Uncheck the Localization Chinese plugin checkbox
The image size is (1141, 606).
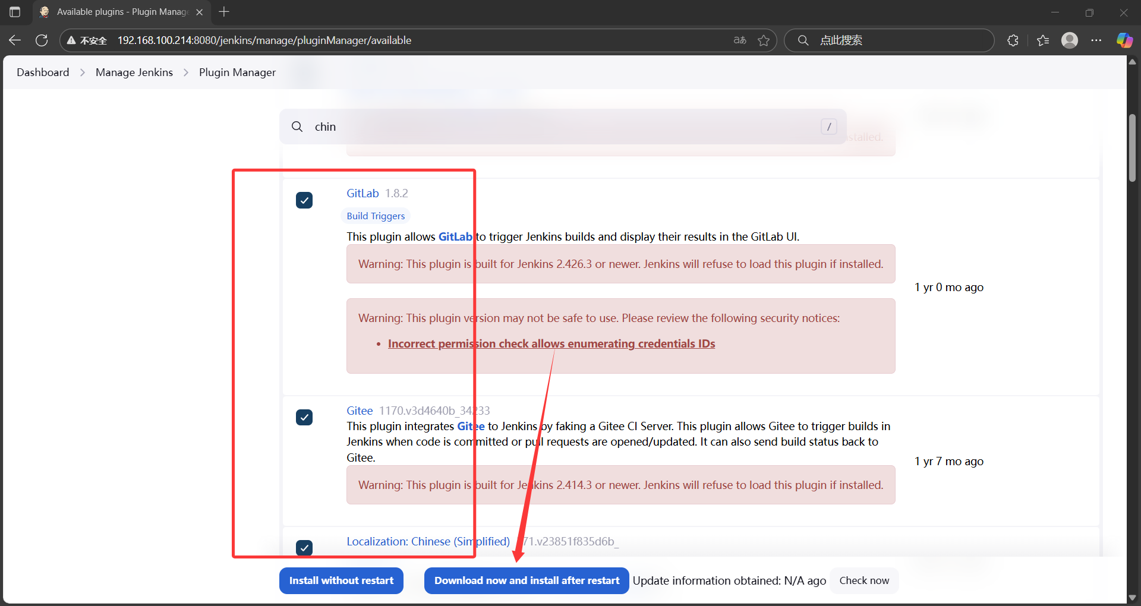[x=304, y=547]
